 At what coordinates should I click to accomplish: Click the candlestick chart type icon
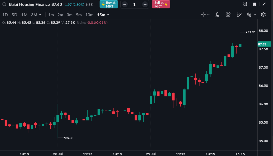tap(249, 15)
